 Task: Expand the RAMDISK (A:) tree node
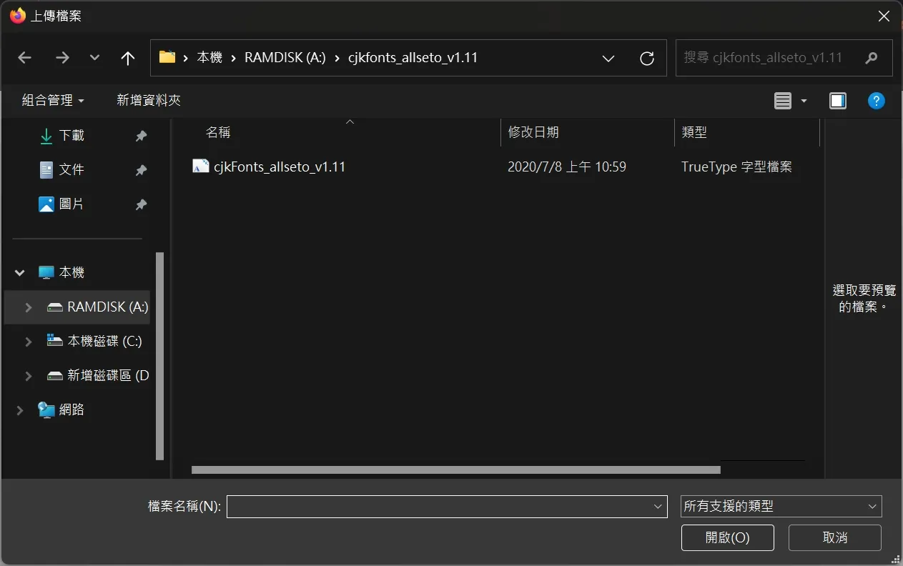(x=29, y=307)
